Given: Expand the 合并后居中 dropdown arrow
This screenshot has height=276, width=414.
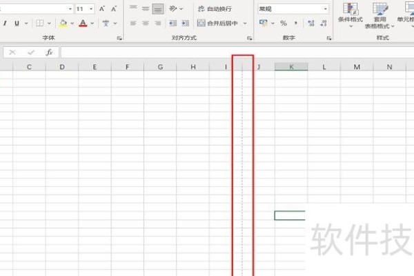Looking at the screenshot, I should pyautogui.click(x=245, y=23).
